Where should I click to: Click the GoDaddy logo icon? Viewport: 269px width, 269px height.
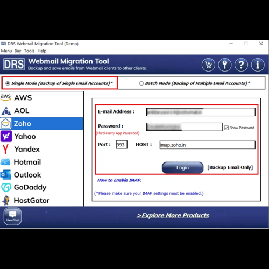(6, 187)
